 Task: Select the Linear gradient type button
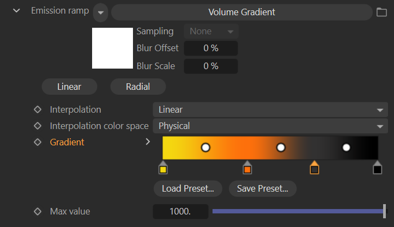[69, 87]
